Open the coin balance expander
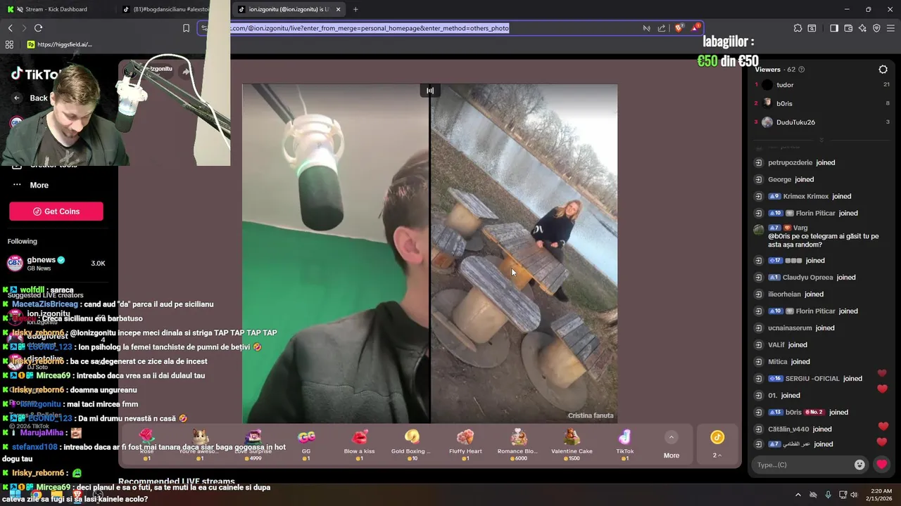Image resolution: width=901 pixels, height=506 pixels. coord(717,444)
